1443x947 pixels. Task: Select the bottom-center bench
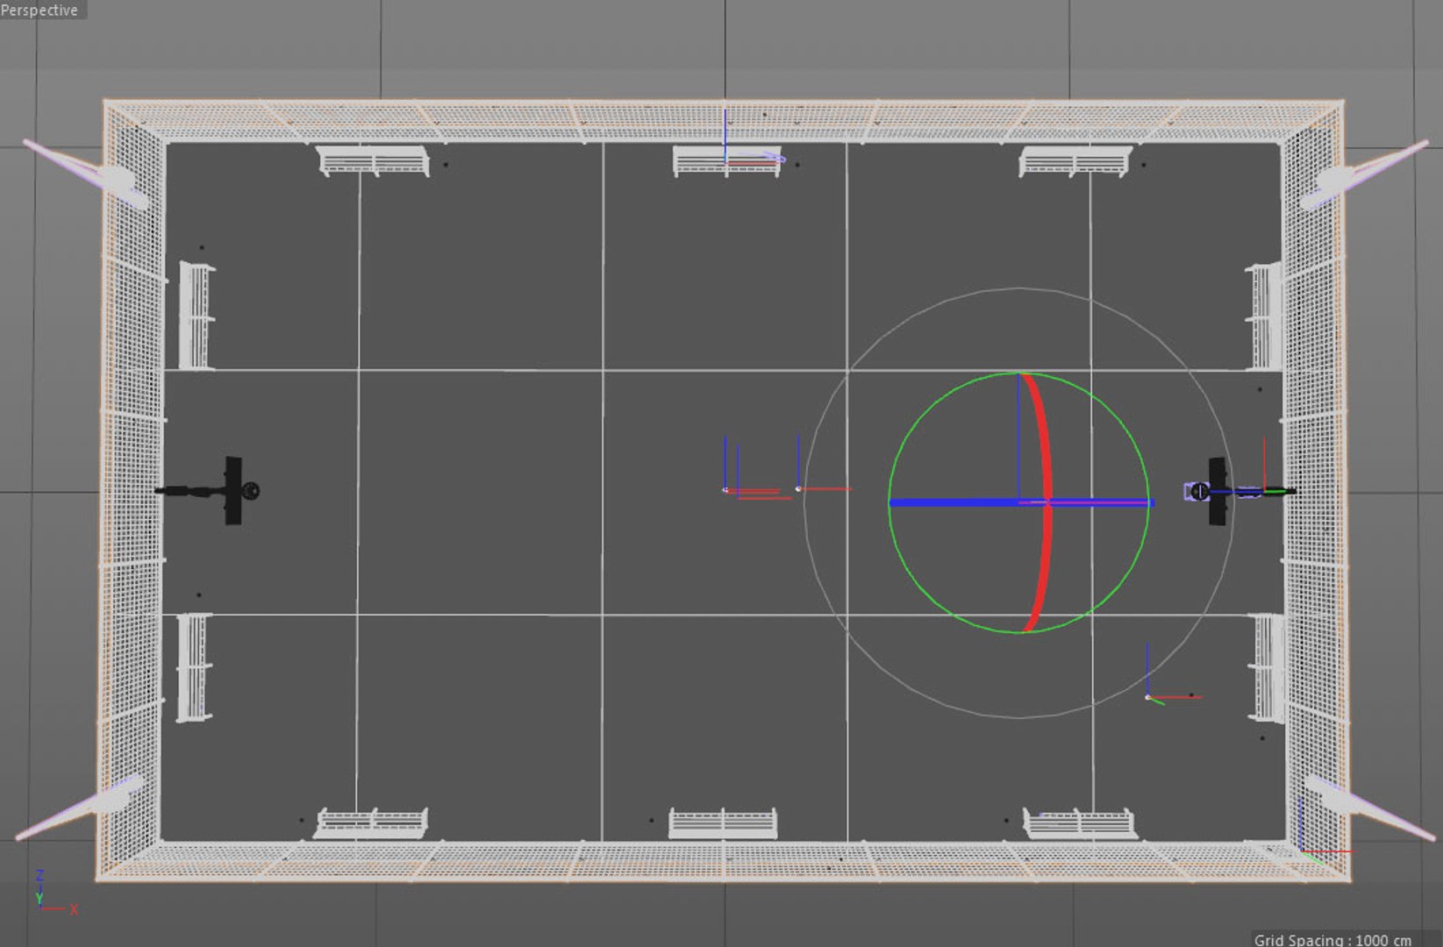point(723,823)
